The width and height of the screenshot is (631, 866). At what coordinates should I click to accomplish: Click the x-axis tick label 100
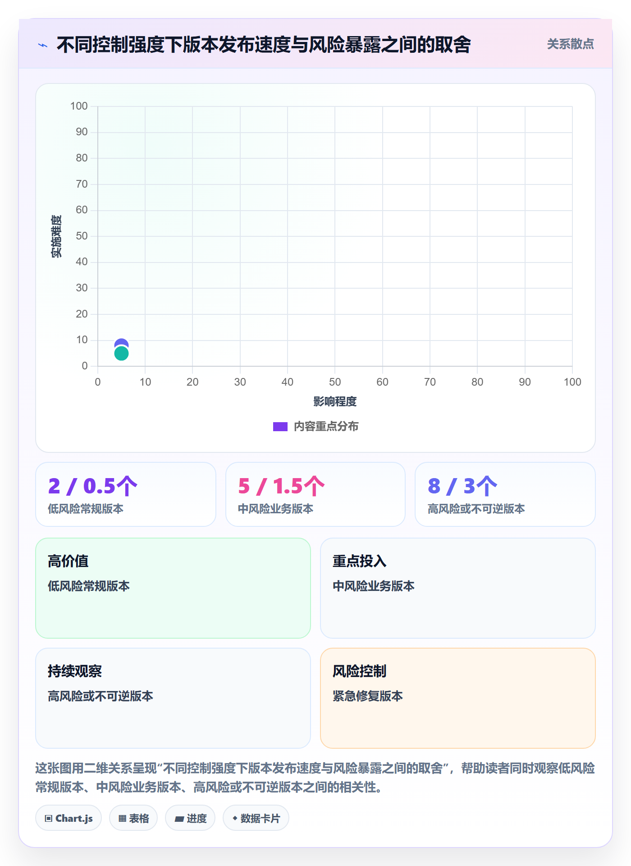pos(572,382)
